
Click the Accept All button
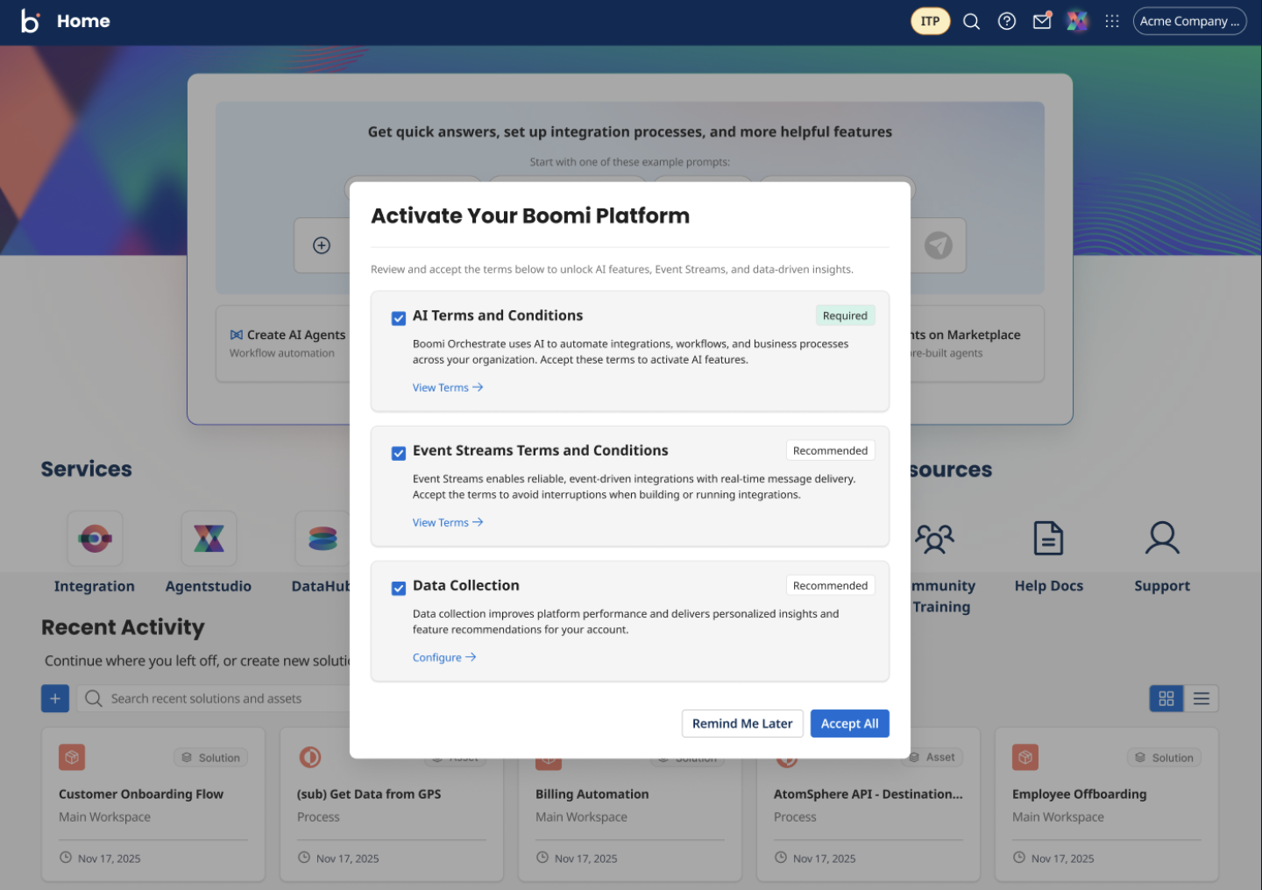pyautogui.click(x=850, y=724)
